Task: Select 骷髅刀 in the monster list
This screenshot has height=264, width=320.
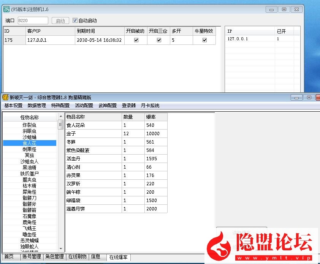Action: [x=29, y=198]
